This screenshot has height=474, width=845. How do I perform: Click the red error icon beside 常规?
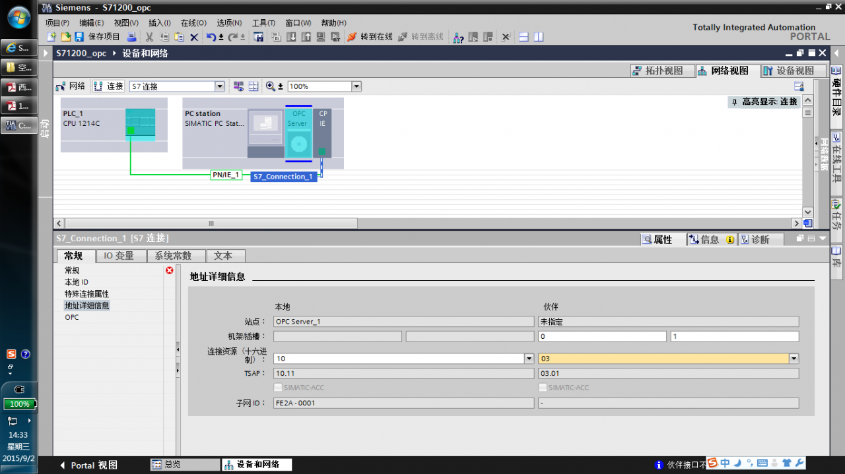click(170, 270)
